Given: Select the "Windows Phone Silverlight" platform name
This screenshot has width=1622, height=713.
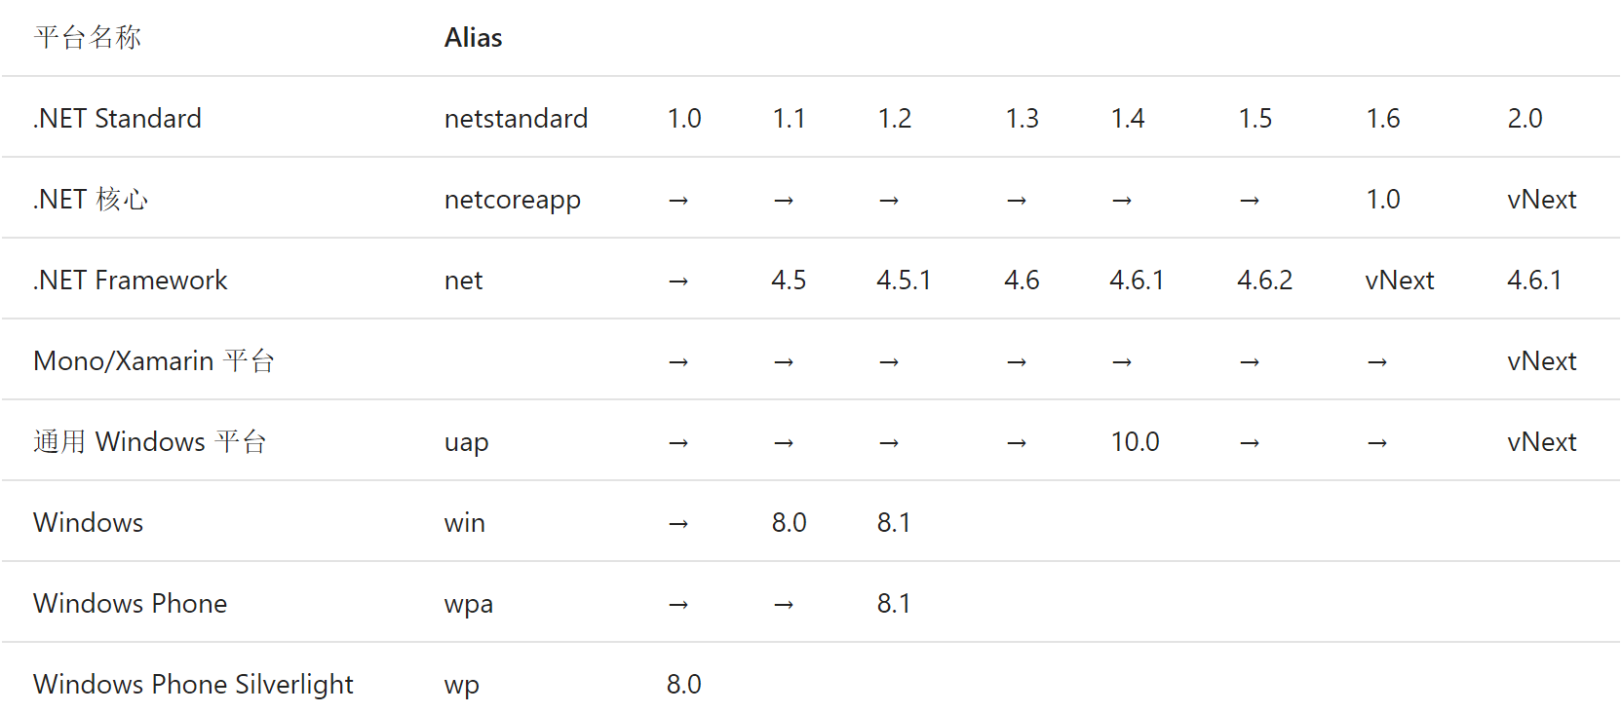Looking at the screenshot, I should [193, 685].
